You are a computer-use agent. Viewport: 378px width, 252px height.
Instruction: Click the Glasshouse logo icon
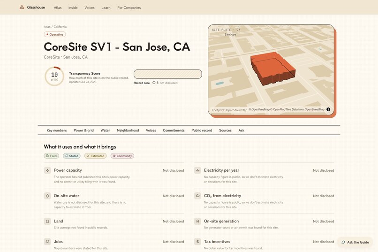pyautogui.click(x=22, y=7)
